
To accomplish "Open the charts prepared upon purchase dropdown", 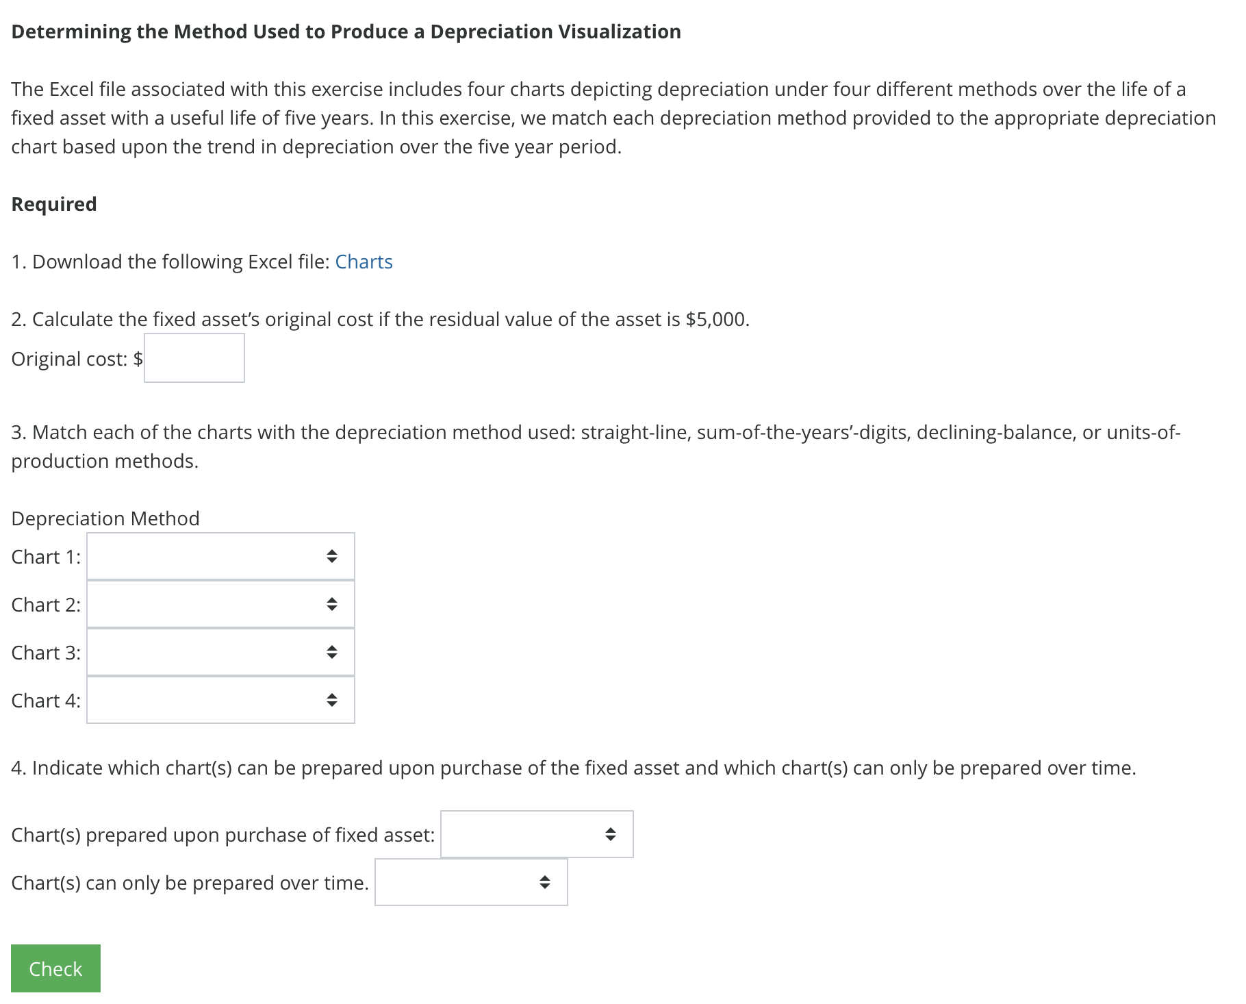I will (537, 835).
